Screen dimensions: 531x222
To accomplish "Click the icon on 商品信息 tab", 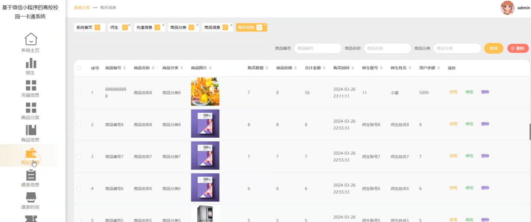I will [x=225, y=27].
